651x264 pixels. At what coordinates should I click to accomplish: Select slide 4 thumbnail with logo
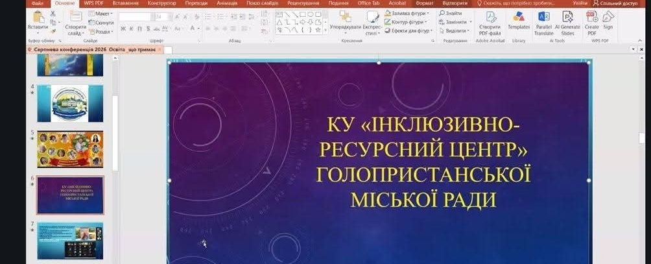tap(70, 103)
